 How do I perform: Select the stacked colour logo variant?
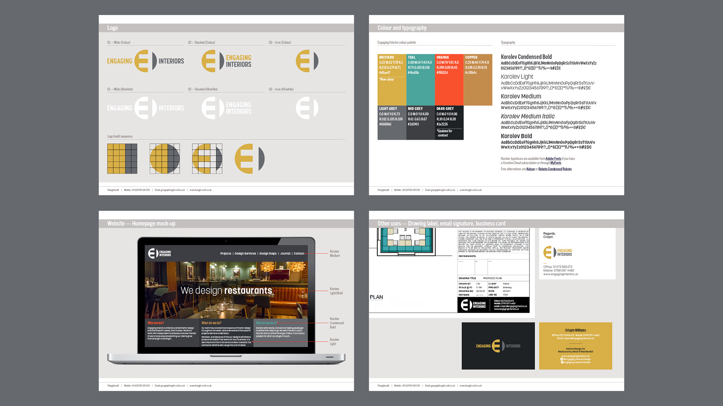(x=226, y=61)
